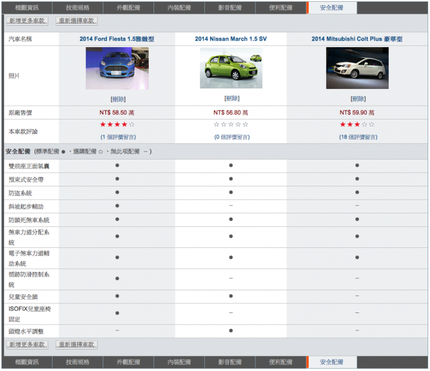View the green Nissan March photo

point(231,68)
